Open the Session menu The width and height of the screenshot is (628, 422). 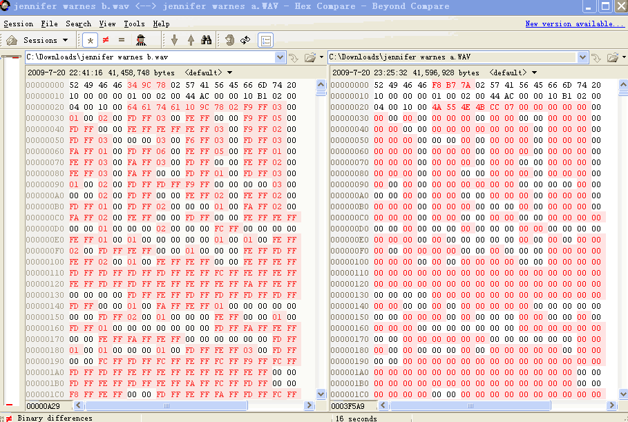tap(19, 24)
